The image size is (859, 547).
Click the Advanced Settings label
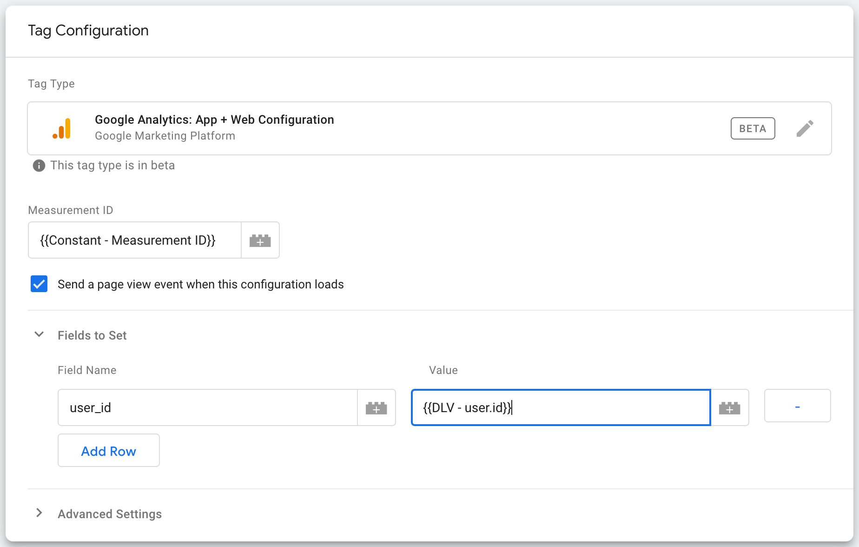tap(110, 514)
